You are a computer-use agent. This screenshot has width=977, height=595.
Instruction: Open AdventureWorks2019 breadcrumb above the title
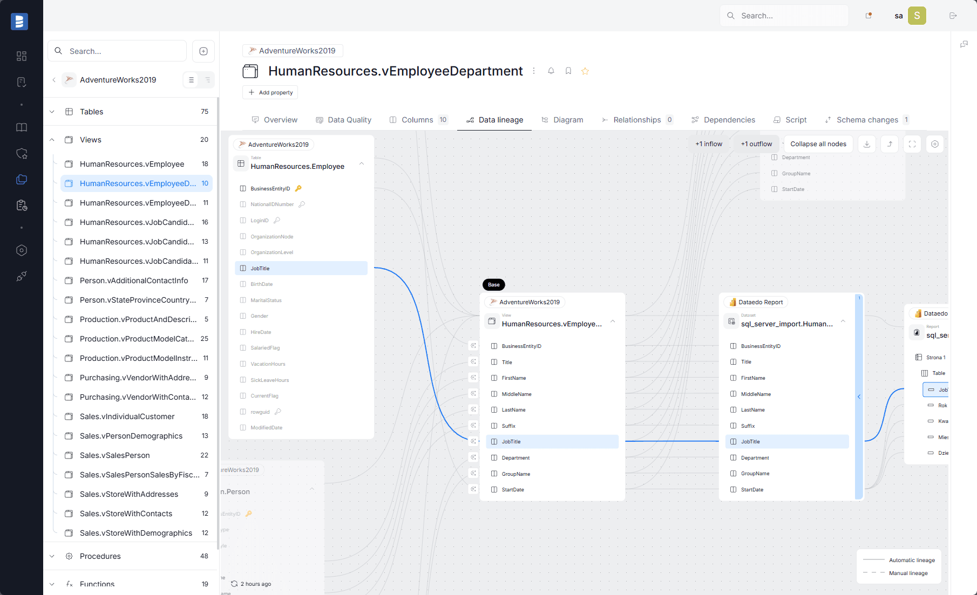(x=293, y=51)
